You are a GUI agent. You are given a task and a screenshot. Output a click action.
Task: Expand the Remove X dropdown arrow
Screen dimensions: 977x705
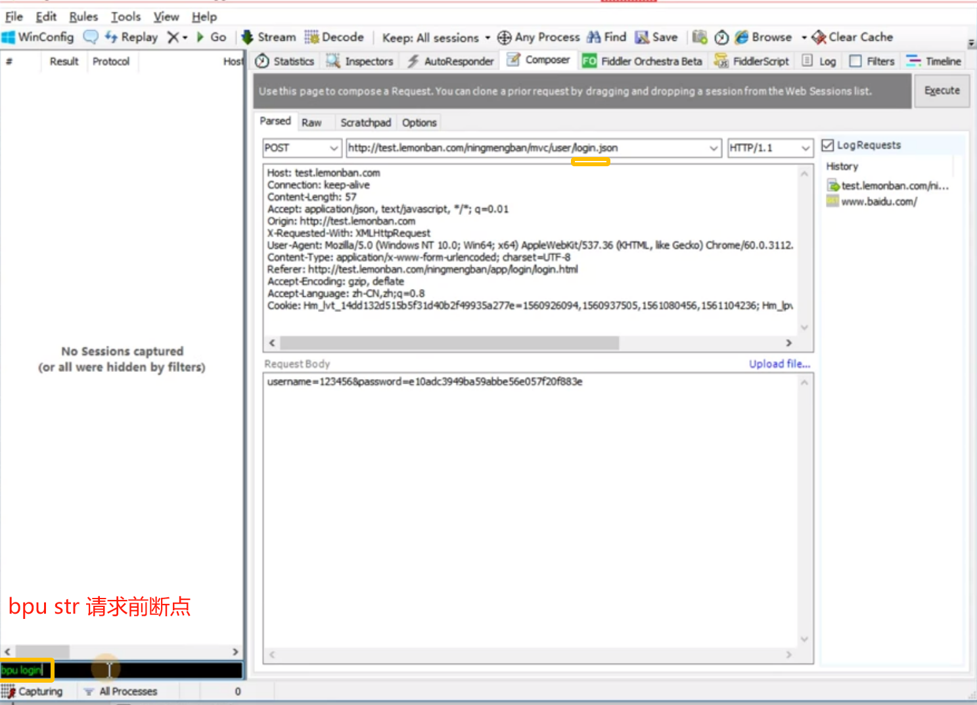pos(185,37)
